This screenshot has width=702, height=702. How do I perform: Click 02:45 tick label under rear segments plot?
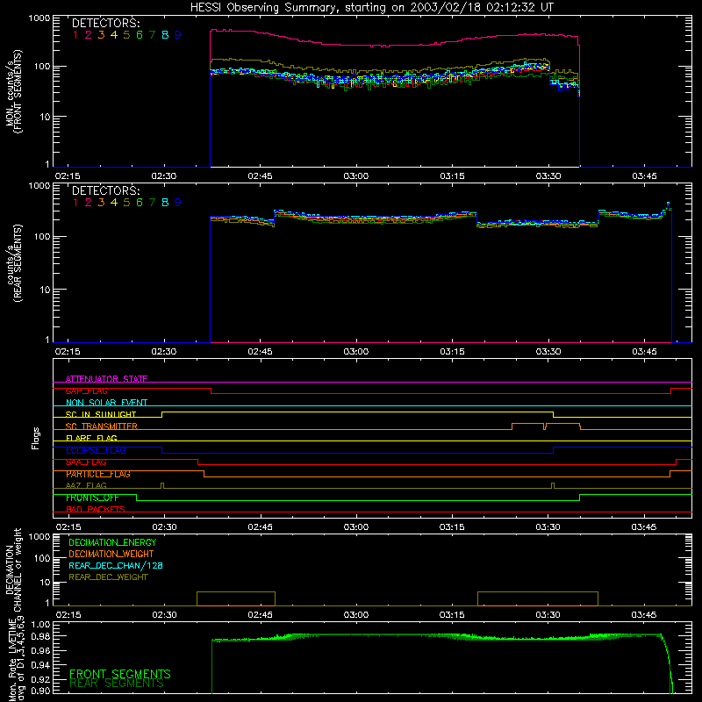point(260,352)
